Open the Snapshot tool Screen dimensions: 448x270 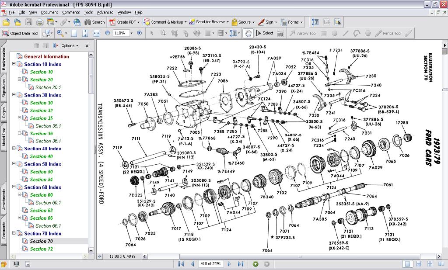coord(280,33)
